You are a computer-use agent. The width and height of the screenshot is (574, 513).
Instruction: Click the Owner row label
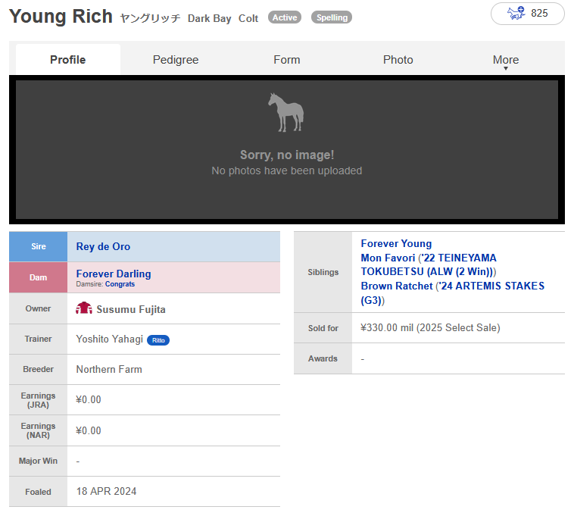(x=38, y=308)
